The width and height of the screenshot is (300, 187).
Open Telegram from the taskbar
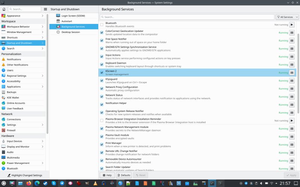[x=62, y=183]
